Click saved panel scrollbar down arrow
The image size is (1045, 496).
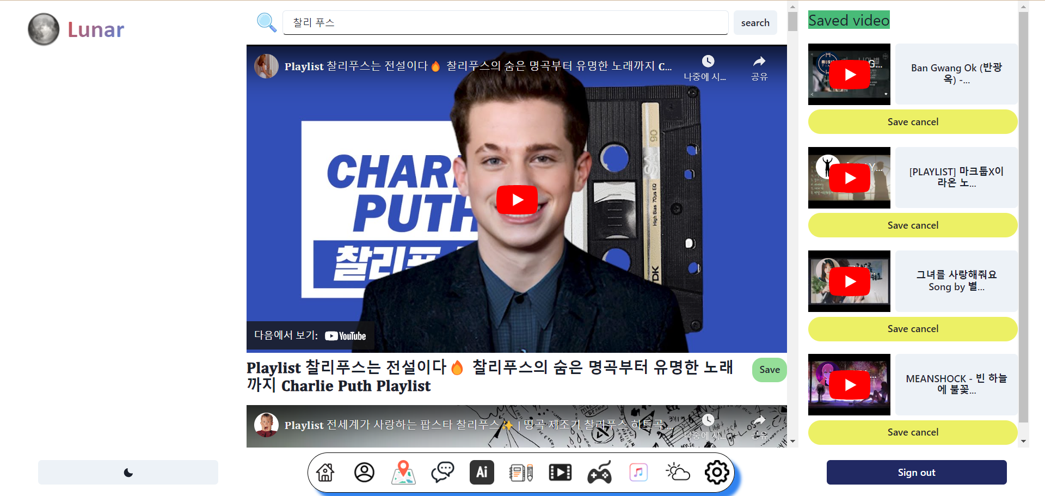[1023, 442]
